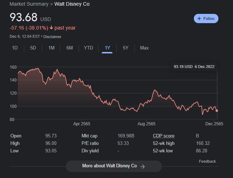The image size is (233, 178).
Task: Show the Max chart range
Action: pyautogui.click(x=144, y=48)
